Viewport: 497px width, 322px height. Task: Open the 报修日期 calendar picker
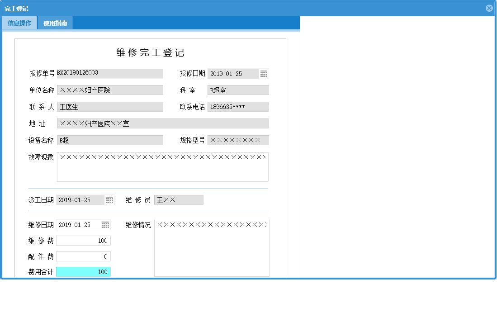click(264, 73)
